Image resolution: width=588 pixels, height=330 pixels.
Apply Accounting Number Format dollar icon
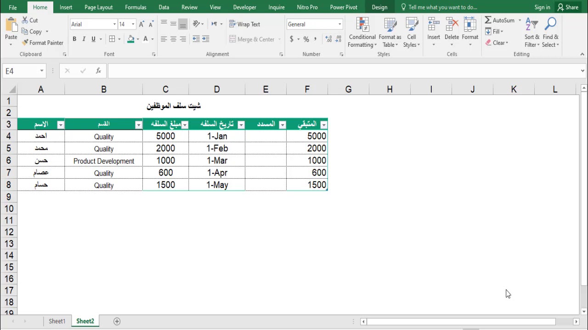291,39
